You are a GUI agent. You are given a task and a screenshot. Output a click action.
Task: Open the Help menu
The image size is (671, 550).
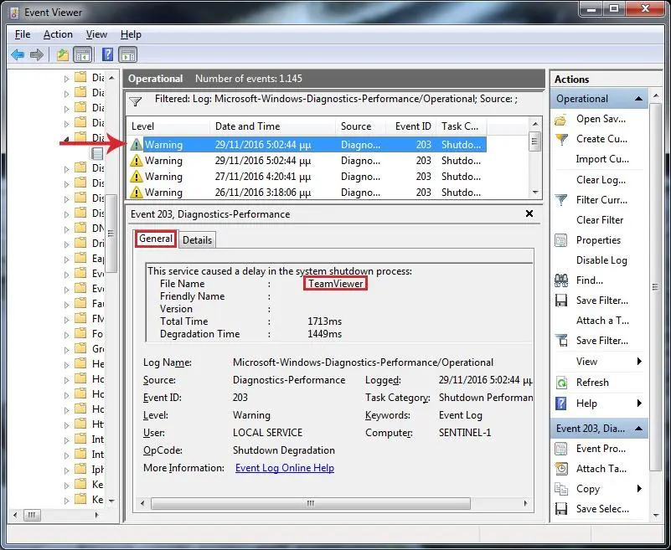coord(131,34)
